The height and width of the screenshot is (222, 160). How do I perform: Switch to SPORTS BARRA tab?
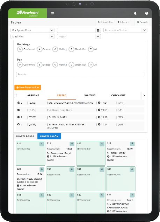(x=25, y=136)
